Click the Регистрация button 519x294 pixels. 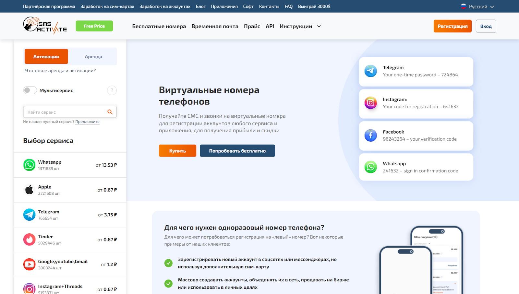point(453,26)
